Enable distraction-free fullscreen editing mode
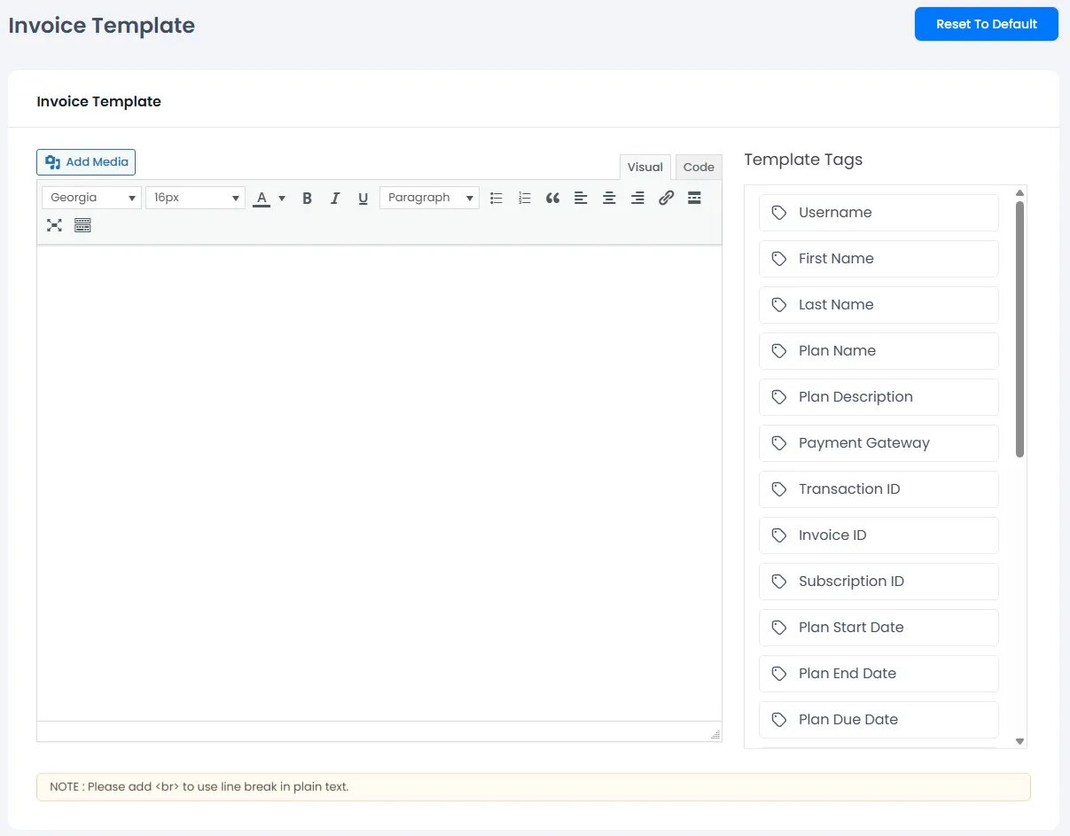 54,225
